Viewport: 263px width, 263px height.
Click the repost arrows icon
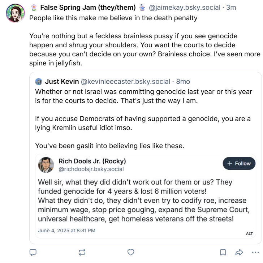(82, 252)
